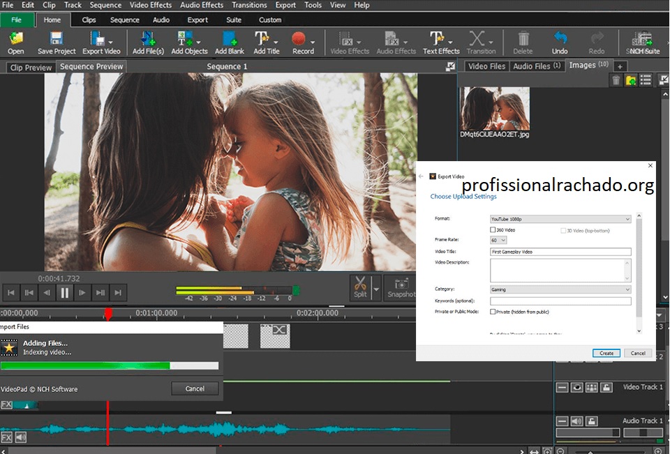This screenshot has width=670, height=454.
Task: Expand the Split options dropdown arrow
Action: click(376, 289)
